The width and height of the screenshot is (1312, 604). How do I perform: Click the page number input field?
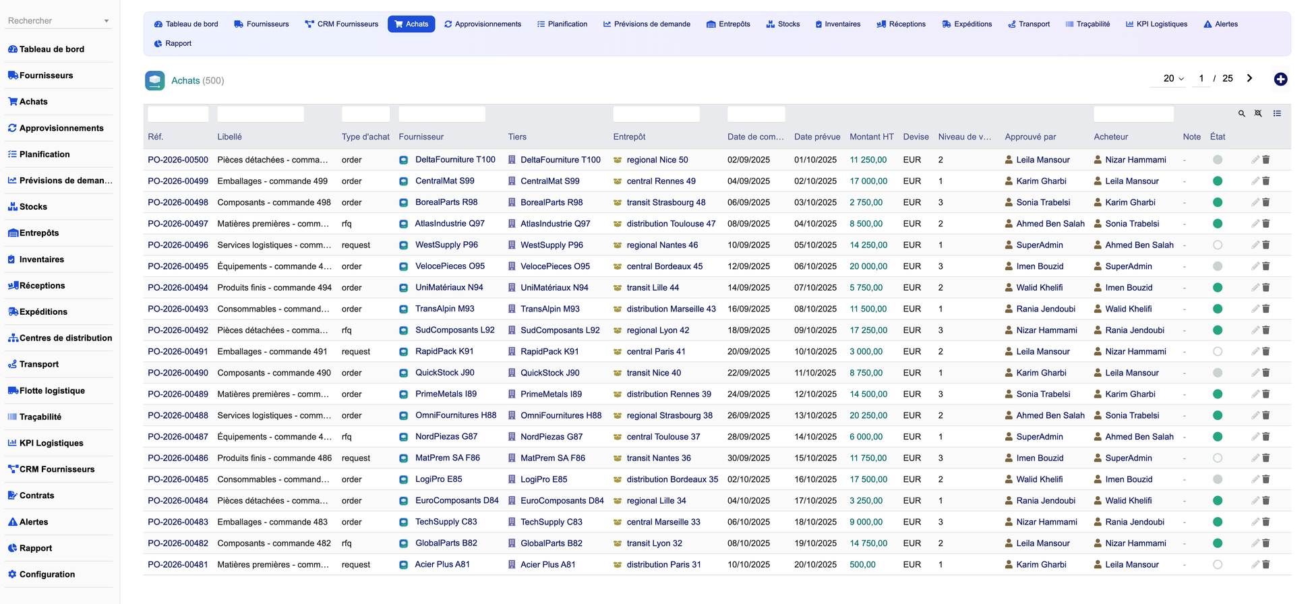click(x=1201, y=79)
